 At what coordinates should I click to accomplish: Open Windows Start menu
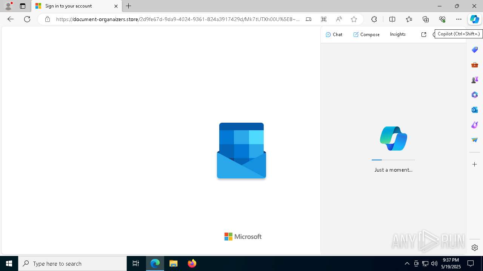click(x=9, y=263)
